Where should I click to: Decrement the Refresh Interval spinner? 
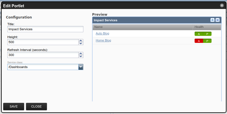[81, 56]
